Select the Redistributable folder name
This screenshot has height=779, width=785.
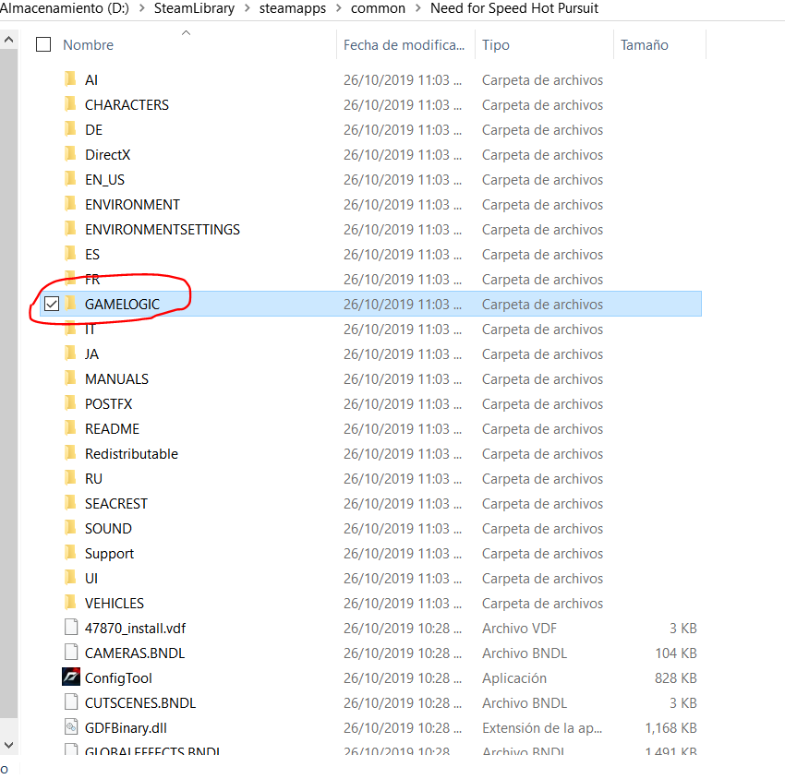tap(131, 453)
